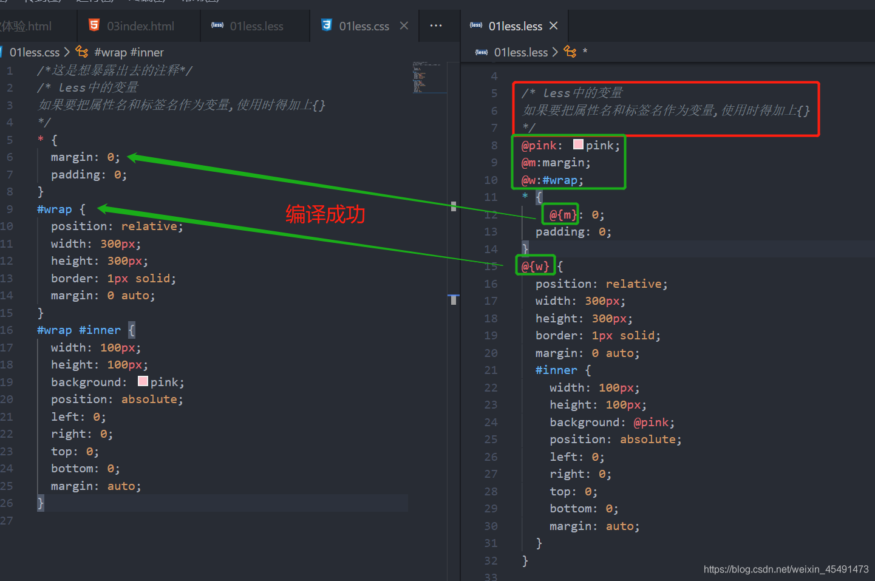This screenshot has width=875, height=581.
Task: Click the exposed comment on CSS line 1
Action: coord(115,70)
